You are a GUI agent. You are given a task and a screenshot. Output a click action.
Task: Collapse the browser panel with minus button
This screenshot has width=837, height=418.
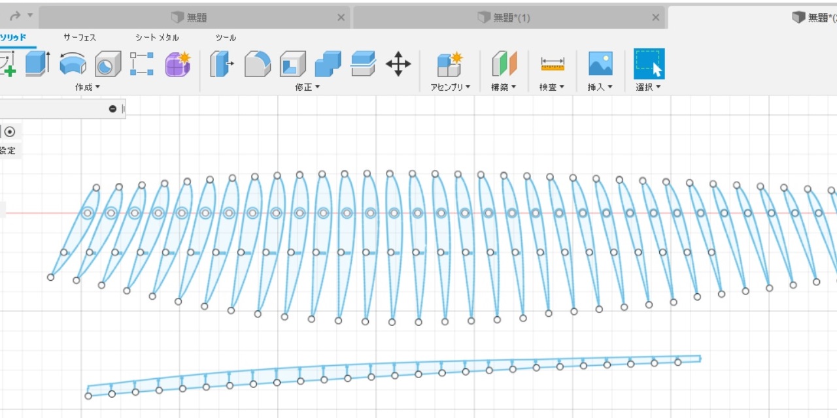pyautogui.click(x=112, y=109)
